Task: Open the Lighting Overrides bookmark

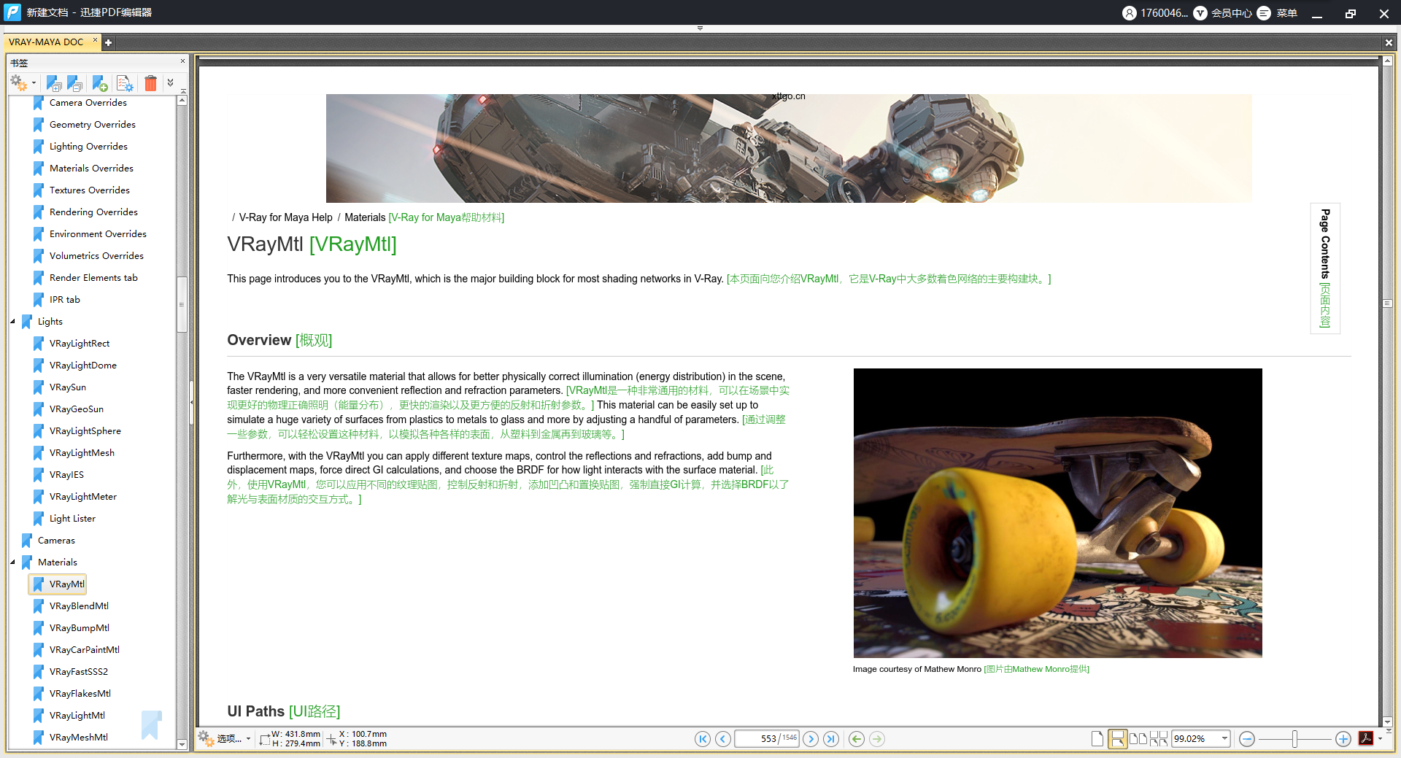Action: point(88,147)
